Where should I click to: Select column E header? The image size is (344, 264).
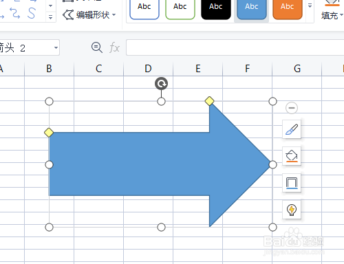coord(197,69)
